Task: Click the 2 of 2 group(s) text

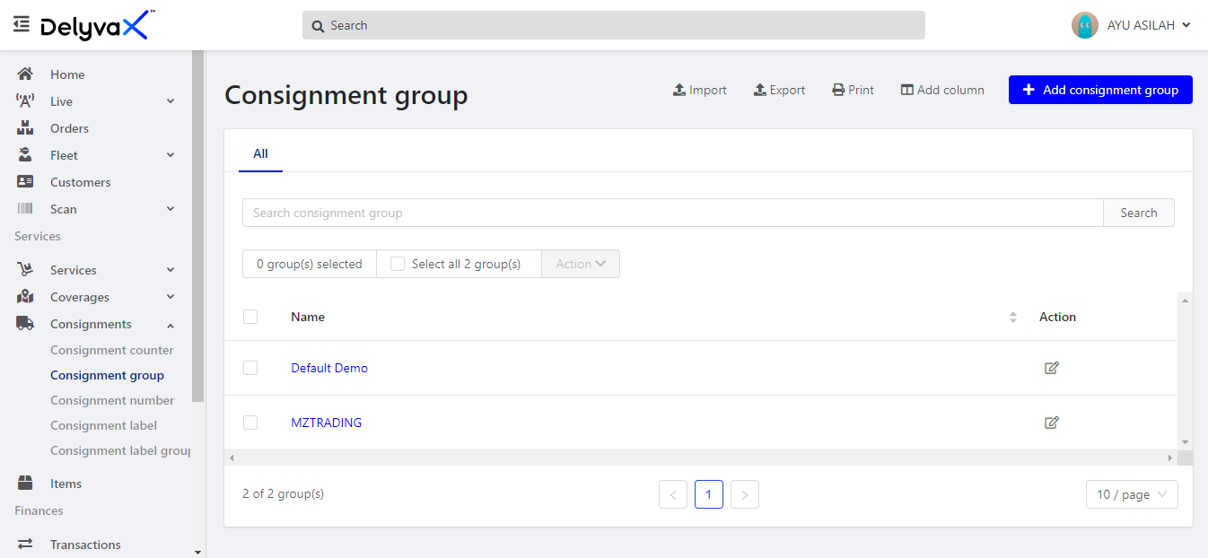Action: click(283, 493)
